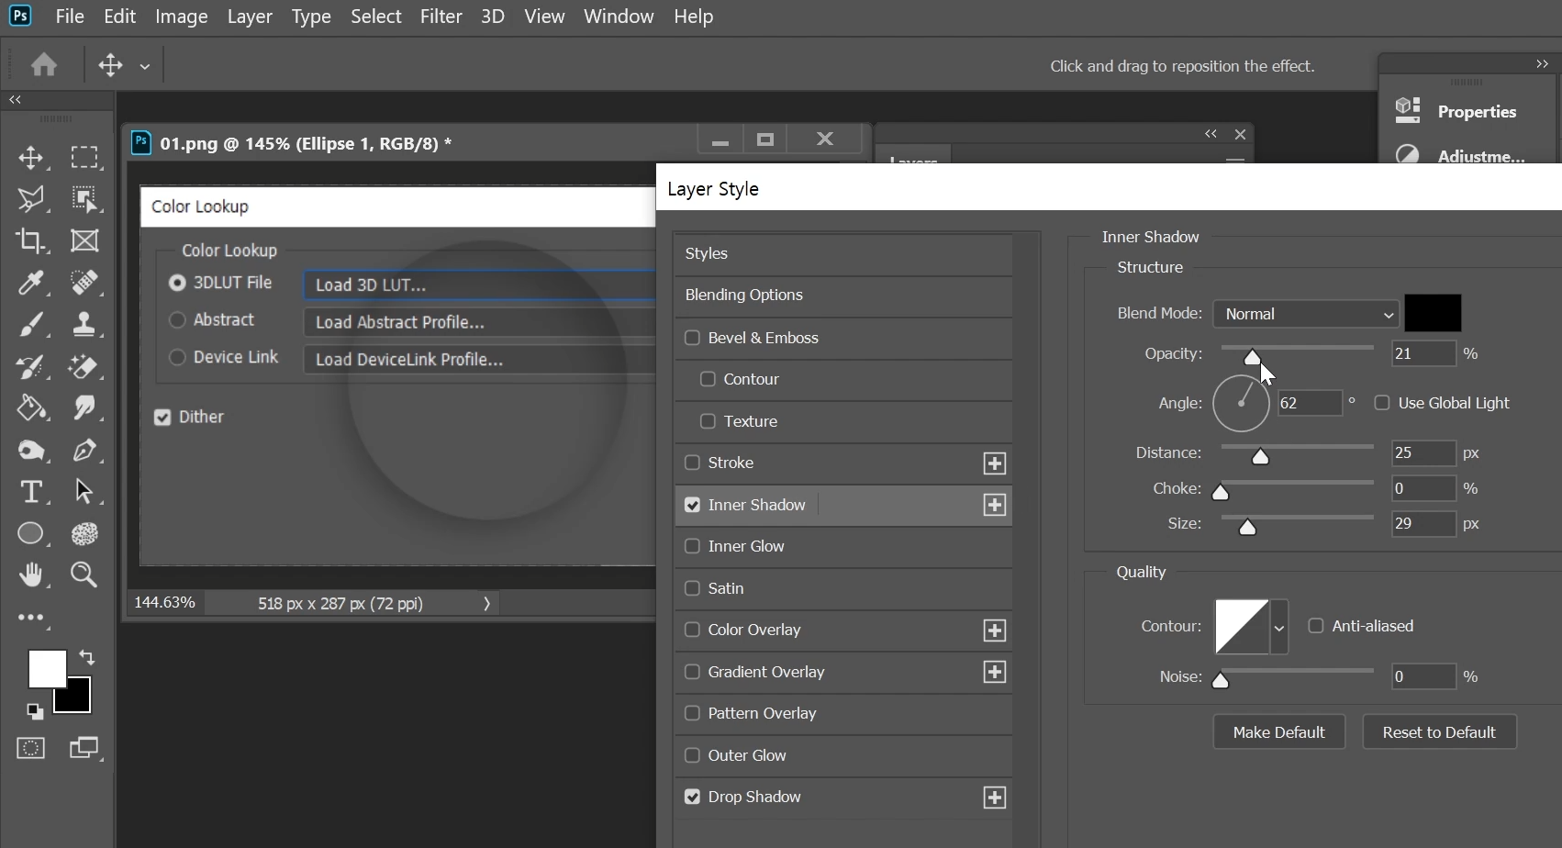The height and width of the screenshot is (848, 1562).
Task: Select the Smudge tool
Action: click(x=84, y=407)
